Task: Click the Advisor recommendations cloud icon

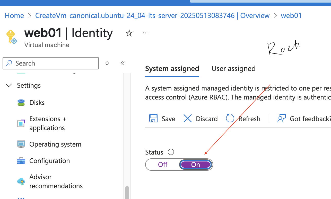Action: click(21, 182)
